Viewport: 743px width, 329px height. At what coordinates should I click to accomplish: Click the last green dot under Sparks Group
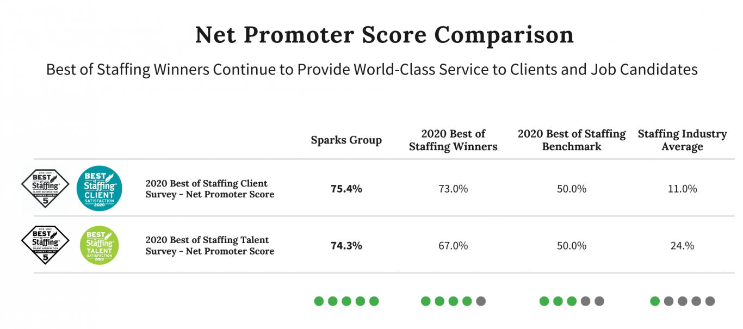coord(374,301)
